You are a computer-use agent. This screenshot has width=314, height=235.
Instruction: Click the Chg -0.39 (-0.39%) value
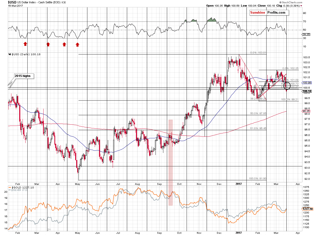pyautogui.click(x=291, y=6)
